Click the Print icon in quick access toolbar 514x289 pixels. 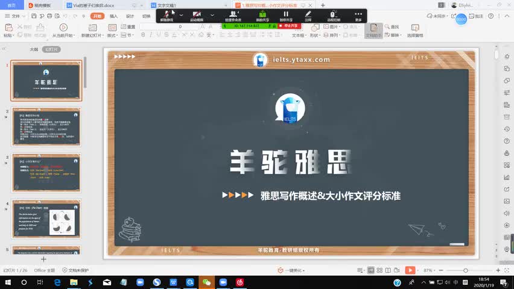pos(49,16)
